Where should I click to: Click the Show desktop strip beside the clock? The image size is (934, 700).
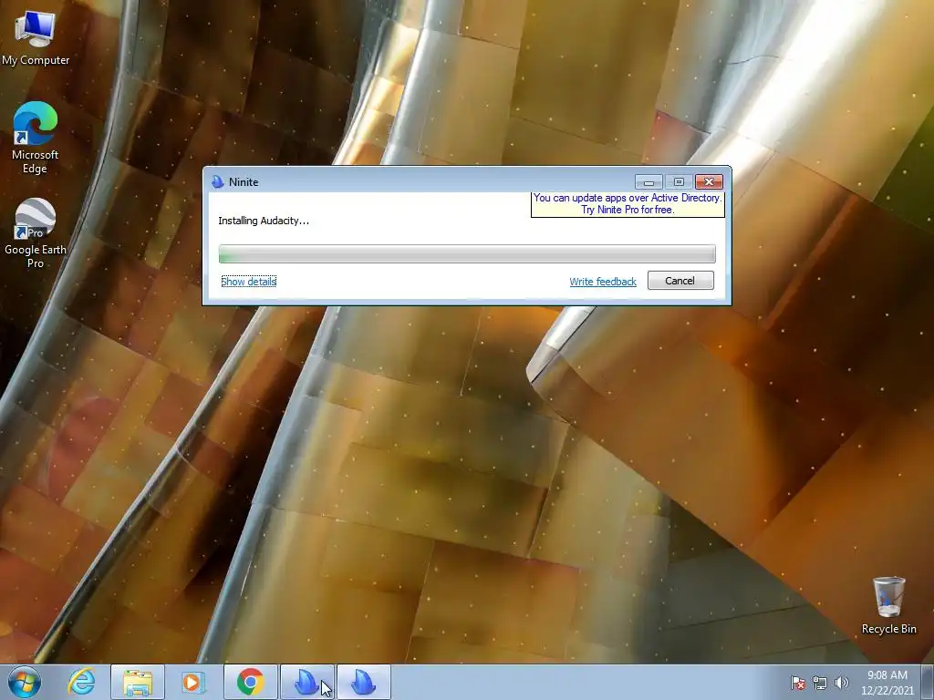pos(928,682)
